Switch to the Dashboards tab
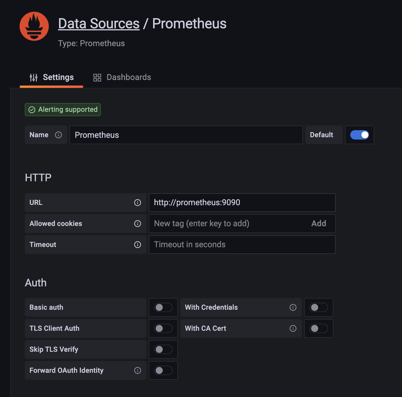 (x=122, y=77)
